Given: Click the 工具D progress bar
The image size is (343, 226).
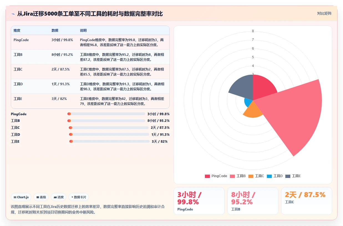Looking at the screenshot, I should point(109,134).
